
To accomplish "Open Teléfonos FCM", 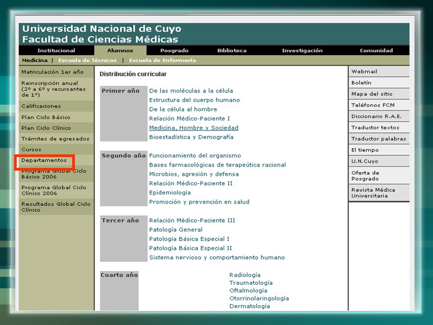I will 379,105.
